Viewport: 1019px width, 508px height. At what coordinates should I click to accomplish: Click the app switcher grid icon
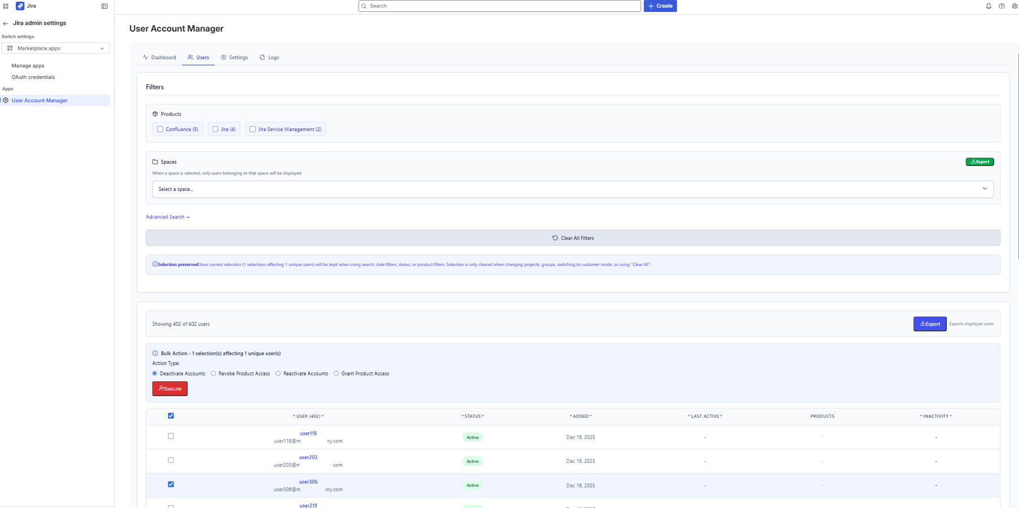[6, 6]
